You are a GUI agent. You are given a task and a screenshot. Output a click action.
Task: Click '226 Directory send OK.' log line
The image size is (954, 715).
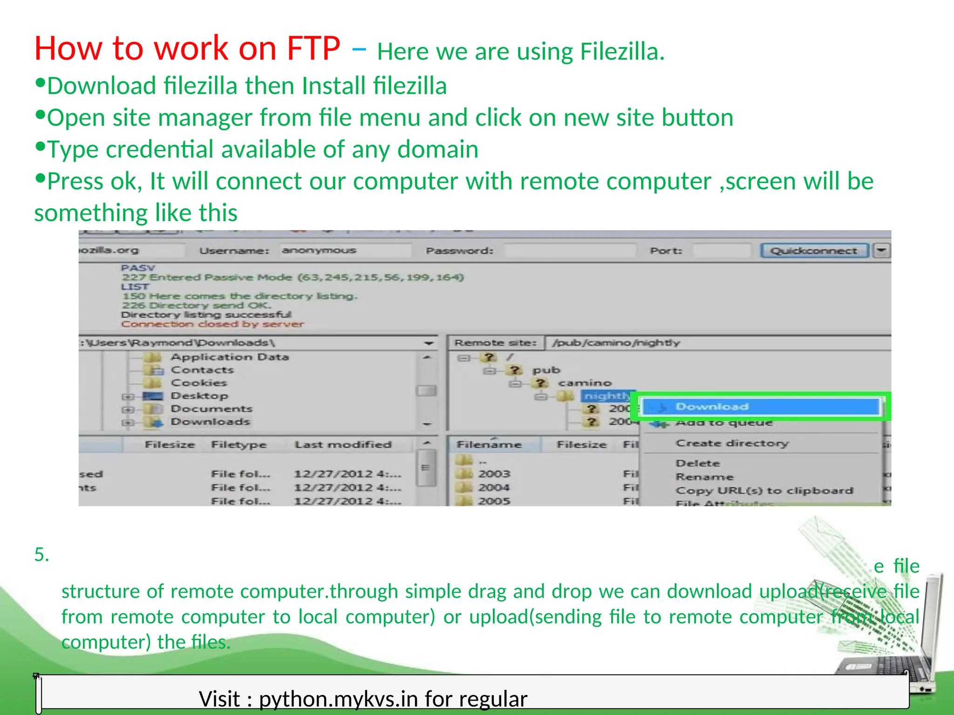pyautogui.click(x=196, y=305)
